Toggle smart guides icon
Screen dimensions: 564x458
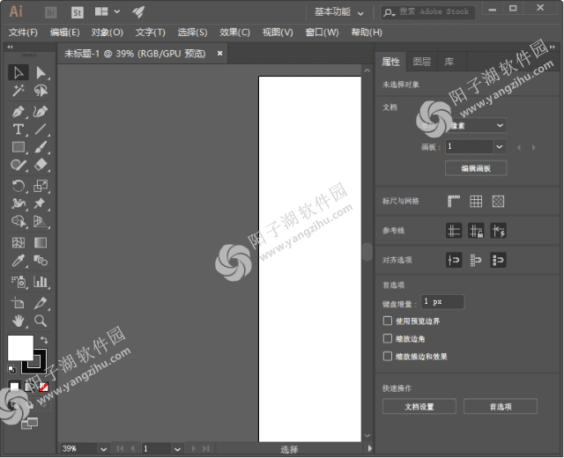pos(498,231)
